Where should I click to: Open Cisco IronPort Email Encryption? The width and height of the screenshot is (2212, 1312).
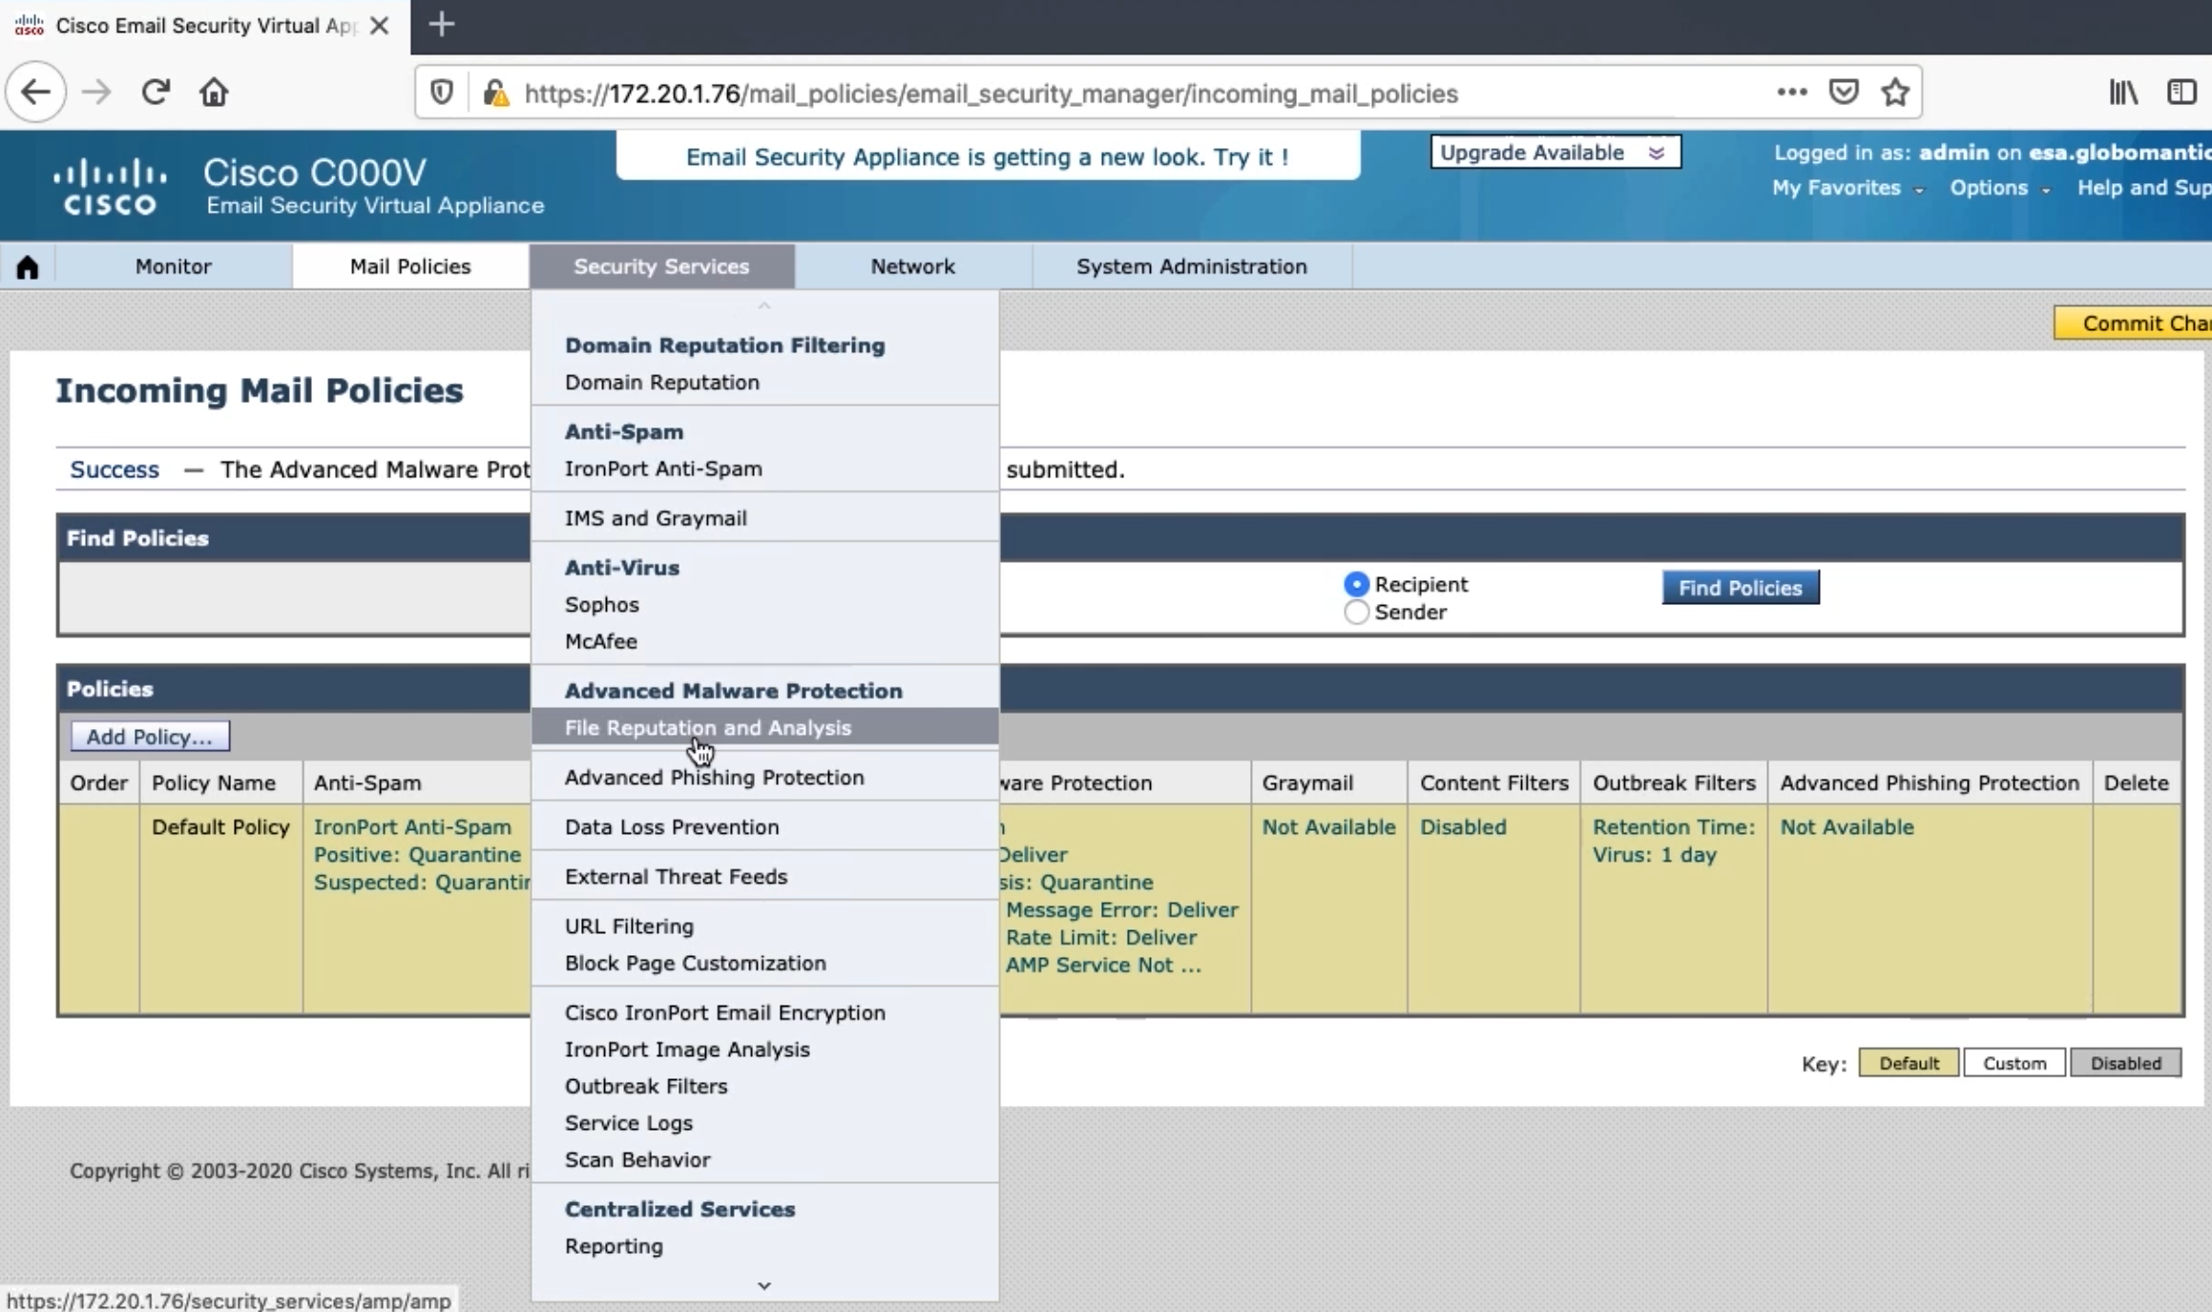(725, 1013)
